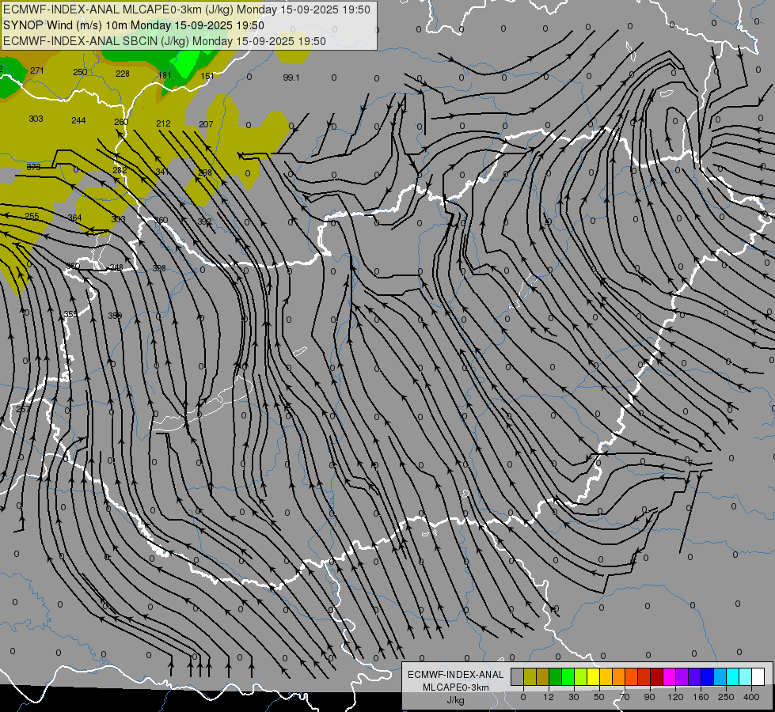
Task: Click the map value 99.1
Action: pyautogui.click(x=291, y=78)
